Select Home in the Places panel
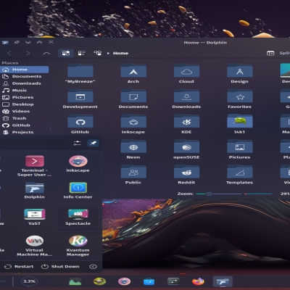 25,70
